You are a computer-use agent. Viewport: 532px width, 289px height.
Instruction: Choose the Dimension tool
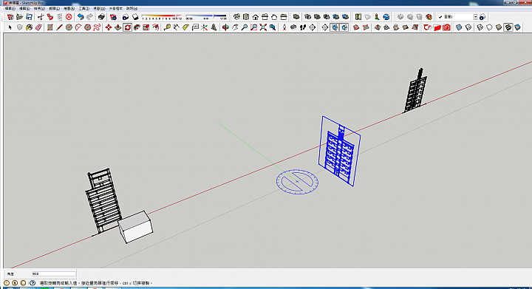coord(177,27)
